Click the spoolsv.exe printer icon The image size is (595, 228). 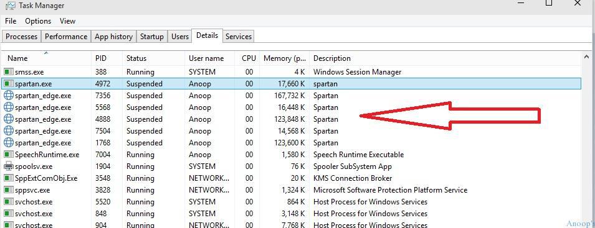[8, 166]
